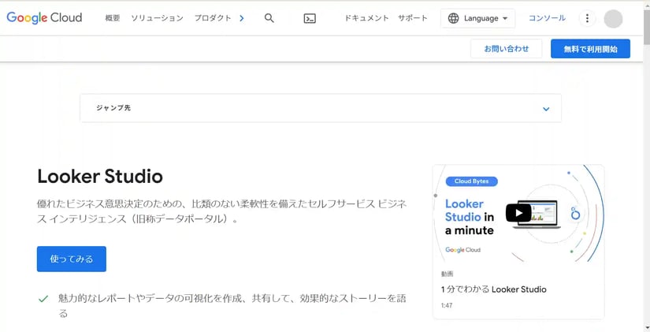Click the 使ってみる button

click(71, 259)
